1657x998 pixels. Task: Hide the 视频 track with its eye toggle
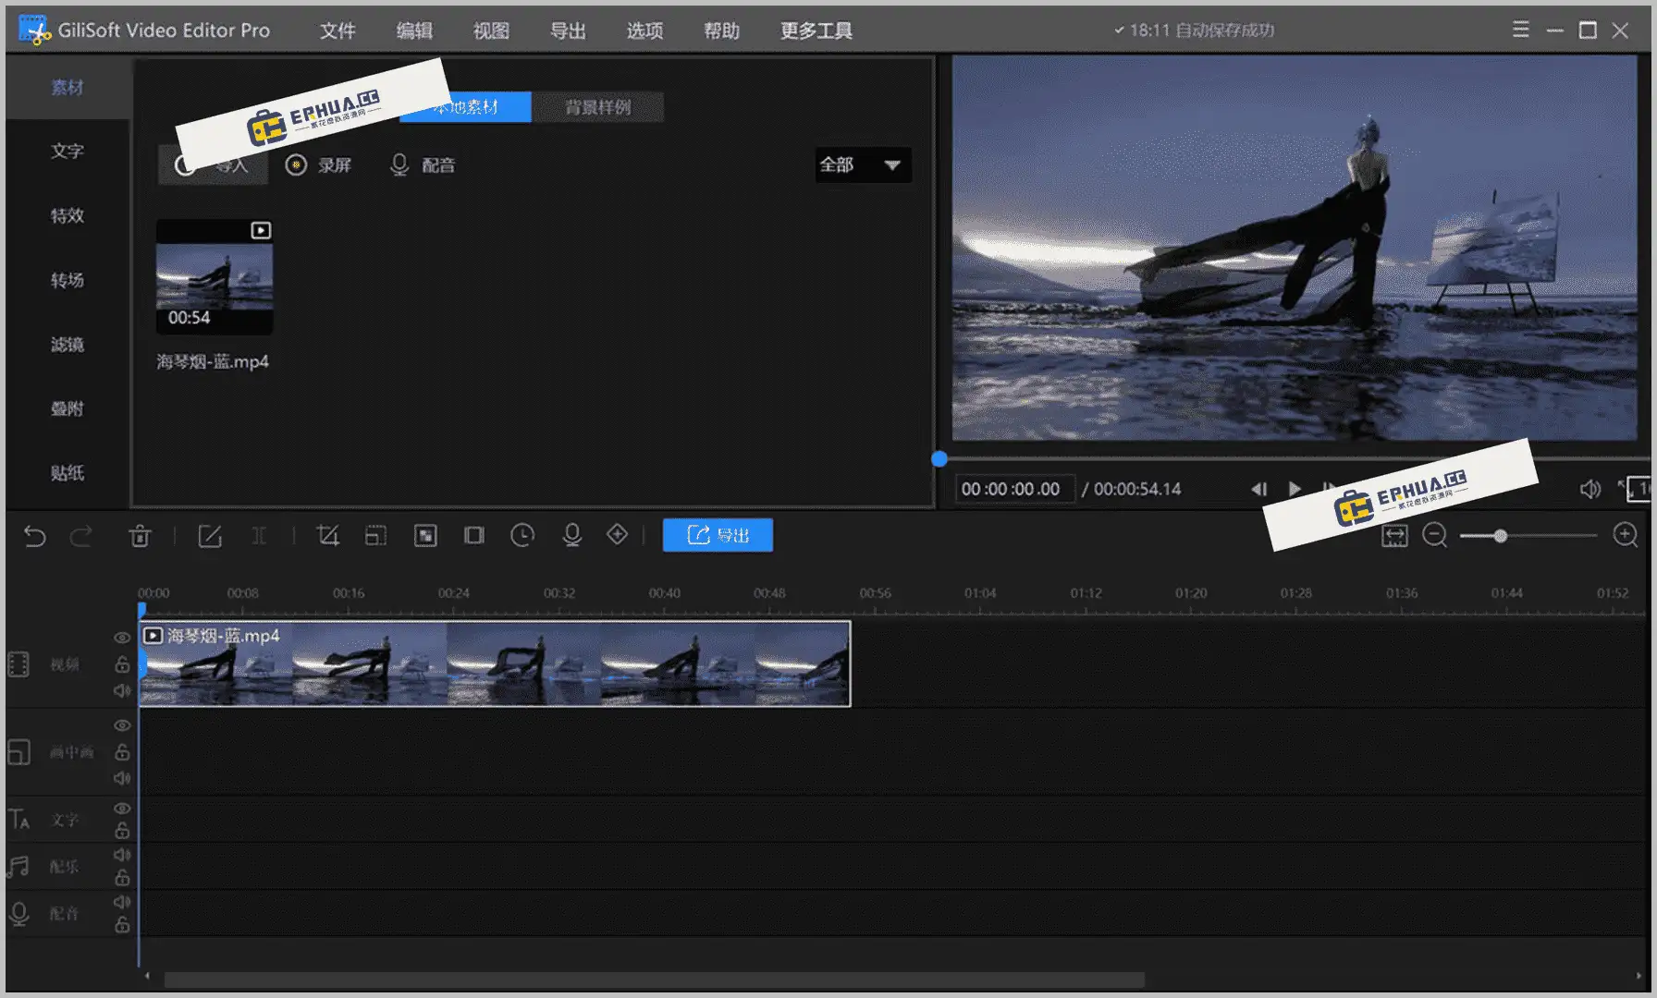121,637
